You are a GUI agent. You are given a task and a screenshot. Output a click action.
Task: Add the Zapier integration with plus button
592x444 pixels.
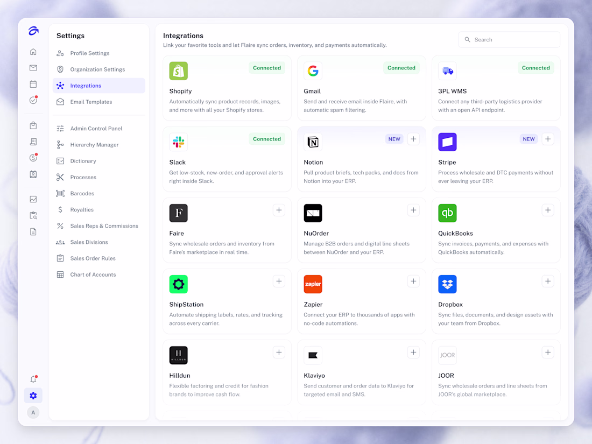tap(413, 281)
